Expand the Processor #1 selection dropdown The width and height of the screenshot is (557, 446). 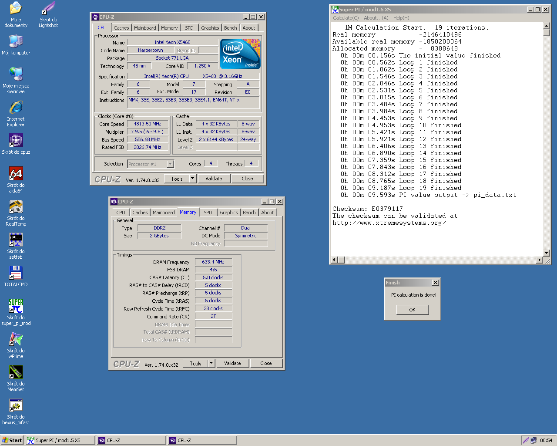click(171, 164)
